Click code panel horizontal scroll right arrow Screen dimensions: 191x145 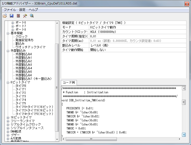click(179, 139)
